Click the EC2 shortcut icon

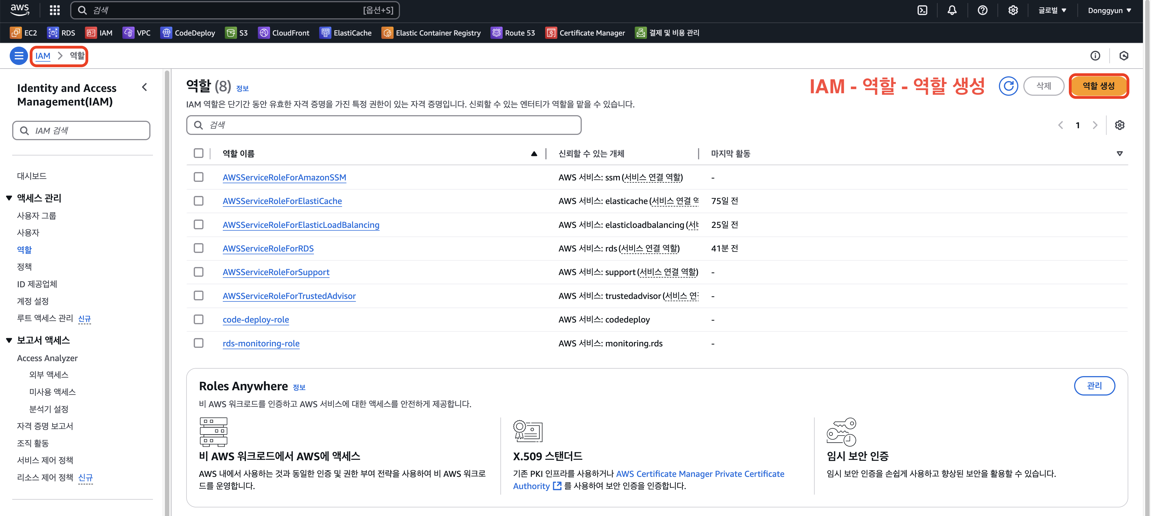tap(16, 32)
